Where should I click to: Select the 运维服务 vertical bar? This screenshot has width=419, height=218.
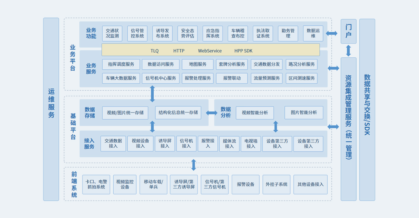click(51, 109)
